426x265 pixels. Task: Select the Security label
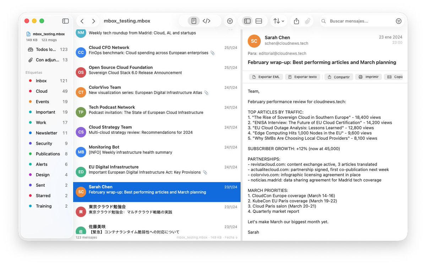click(47, 143)
